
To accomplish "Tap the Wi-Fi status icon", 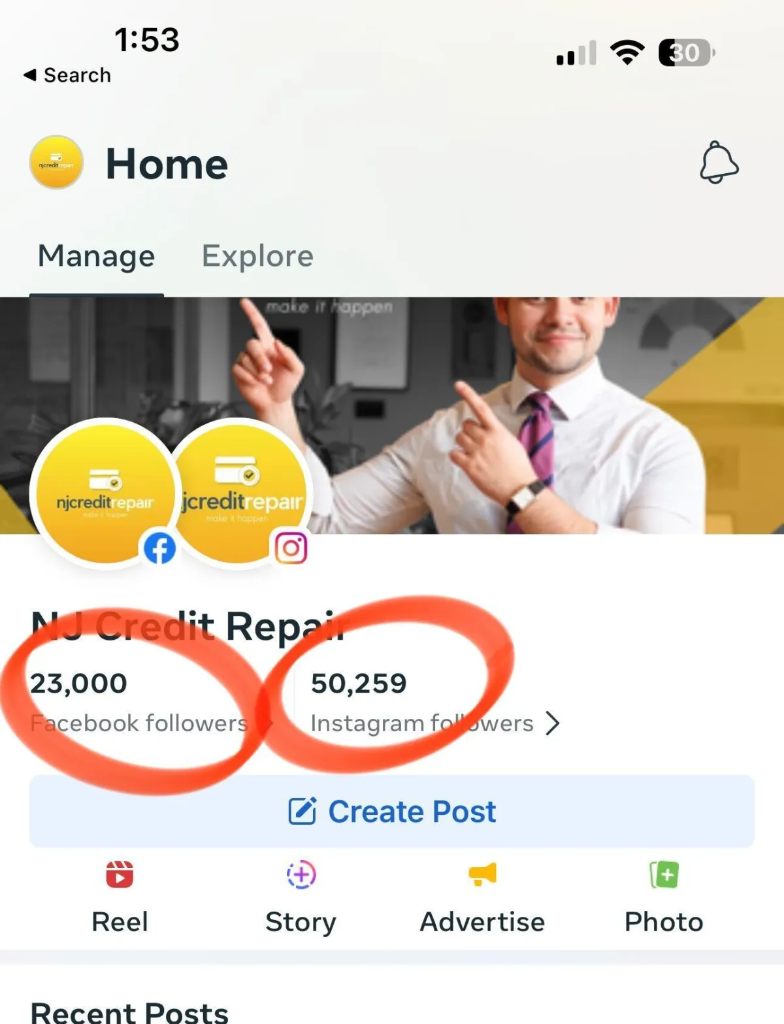I will click(627, 52).
